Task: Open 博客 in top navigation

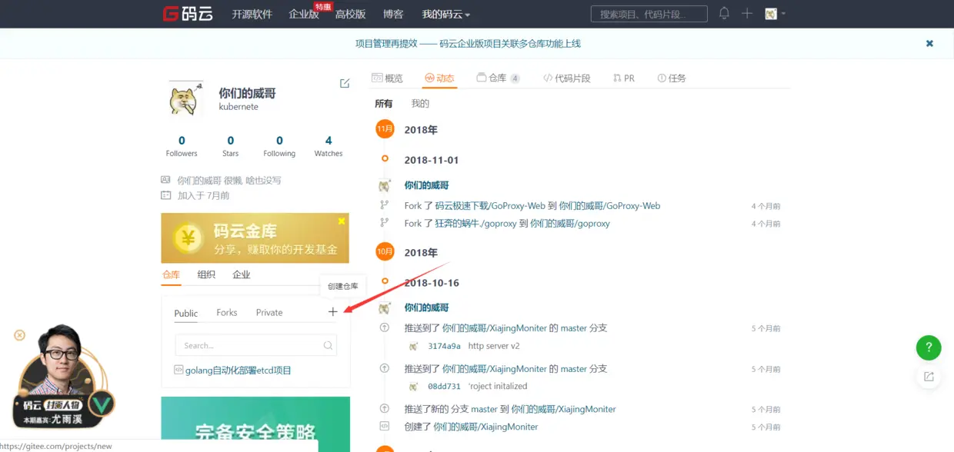Action: tap(393, 15)
